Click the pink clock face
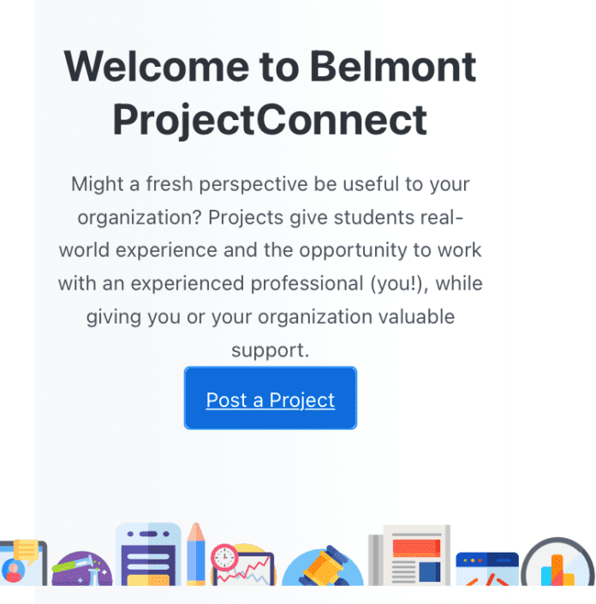The width and height of the screenshot is (596, 604). click(x=224, y=558)
